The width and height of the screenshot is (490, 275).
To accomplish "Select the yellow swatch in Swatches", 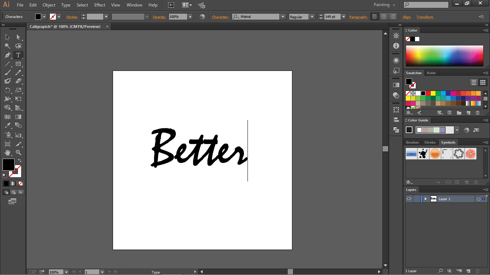I will click(x=433, y=93).
